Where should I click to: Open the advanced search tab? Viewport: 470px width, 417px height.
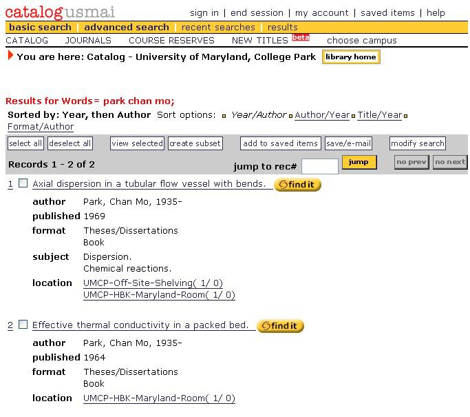[127, 28]
